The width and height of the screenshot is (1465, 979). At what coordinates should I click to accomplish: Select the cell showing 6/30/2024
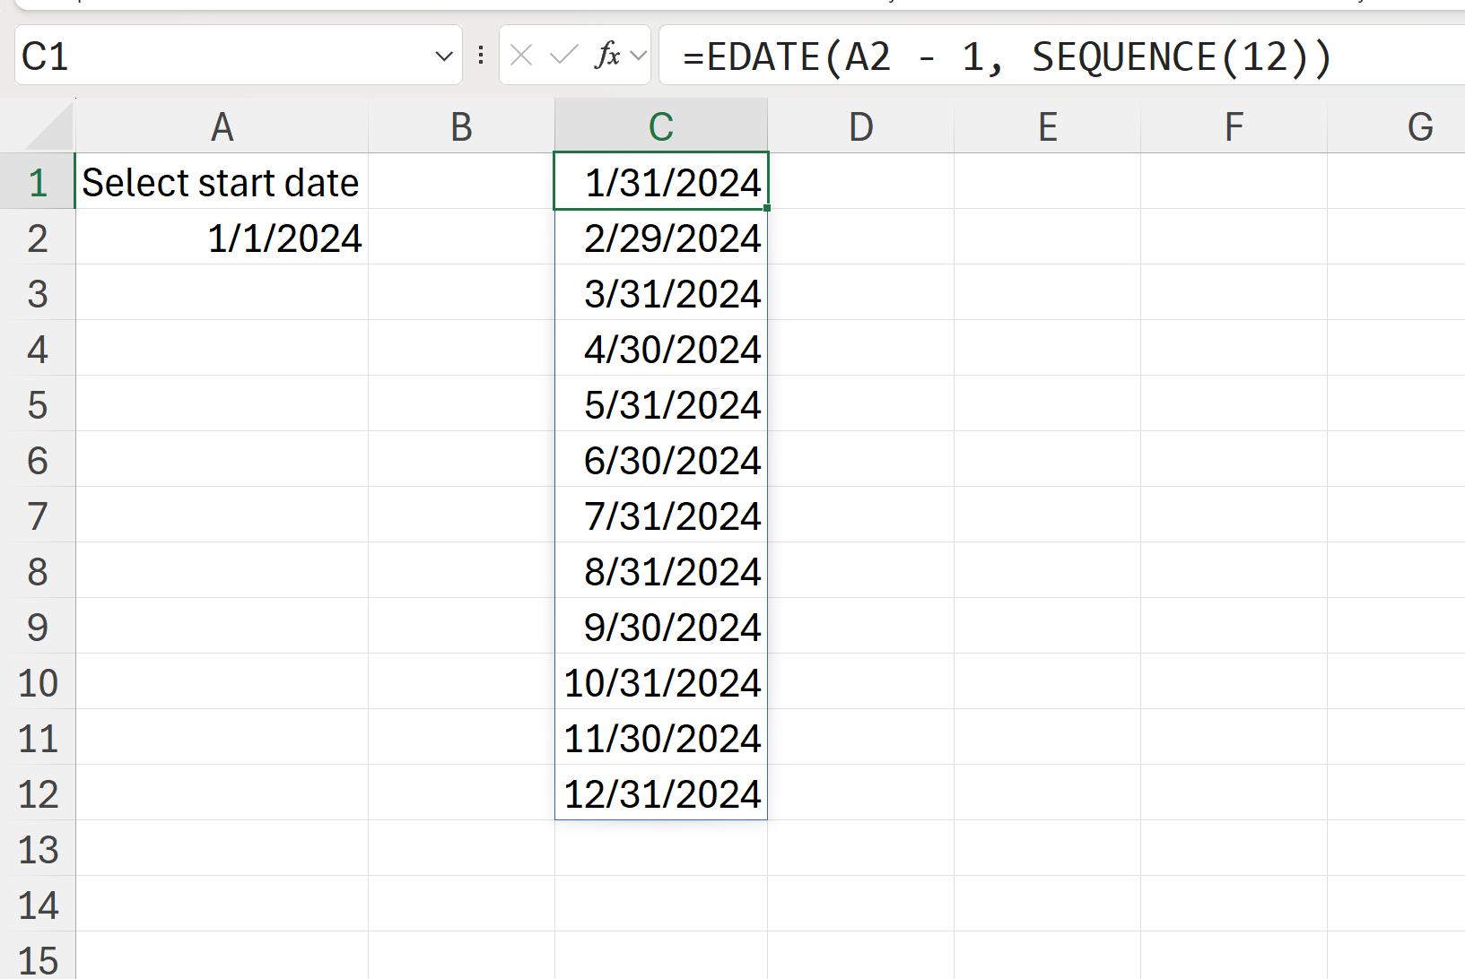(661, 461)
